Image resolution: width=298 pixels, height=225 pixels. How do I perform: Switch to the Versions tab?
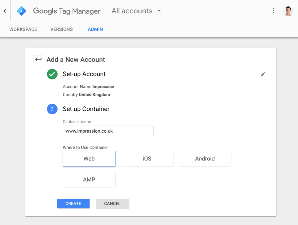click(62, 29)
